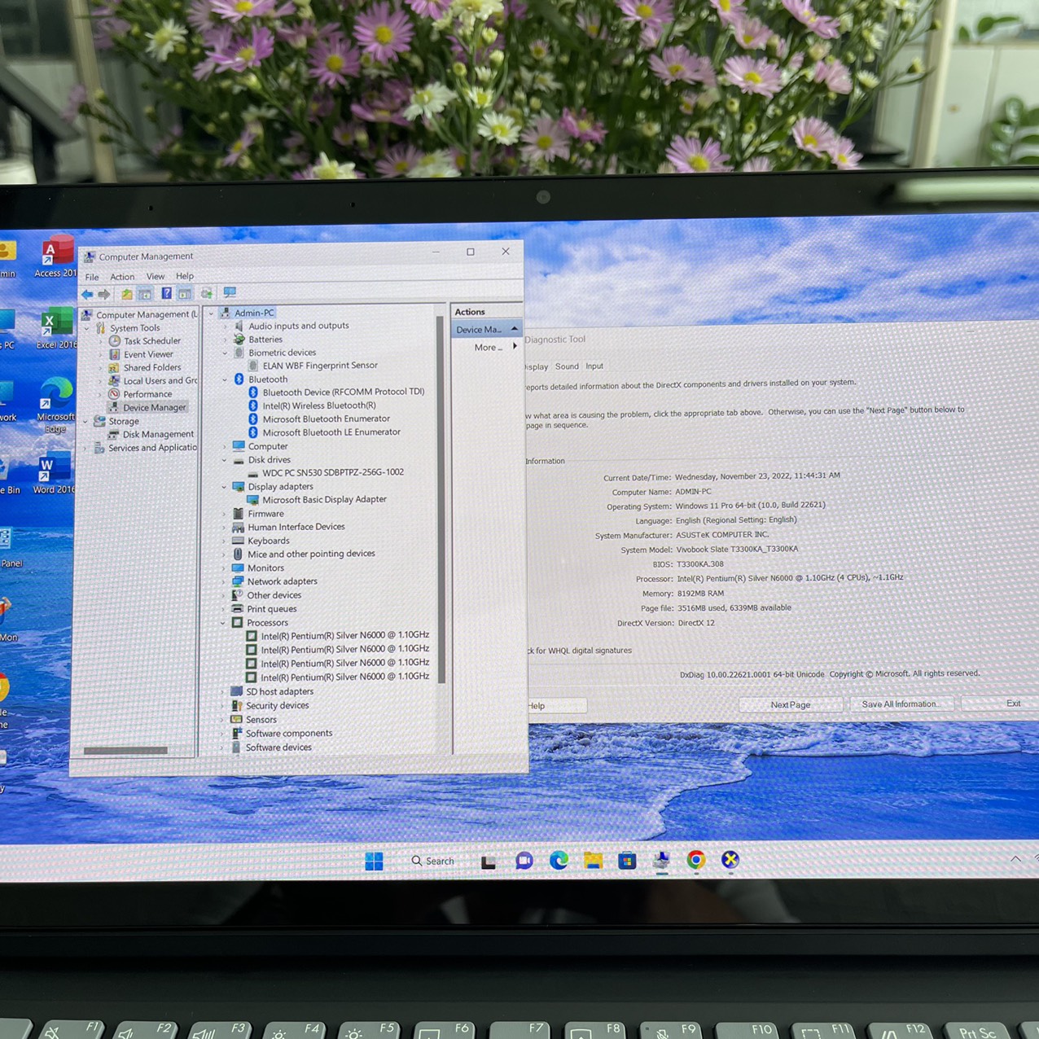
Task: Select the Task Scheduler clock icon
Action: (x=115, y=341)
